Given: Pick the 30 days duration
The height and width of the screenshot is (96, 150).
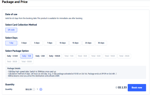Looking at the screenshot, I should click(101, 43).
